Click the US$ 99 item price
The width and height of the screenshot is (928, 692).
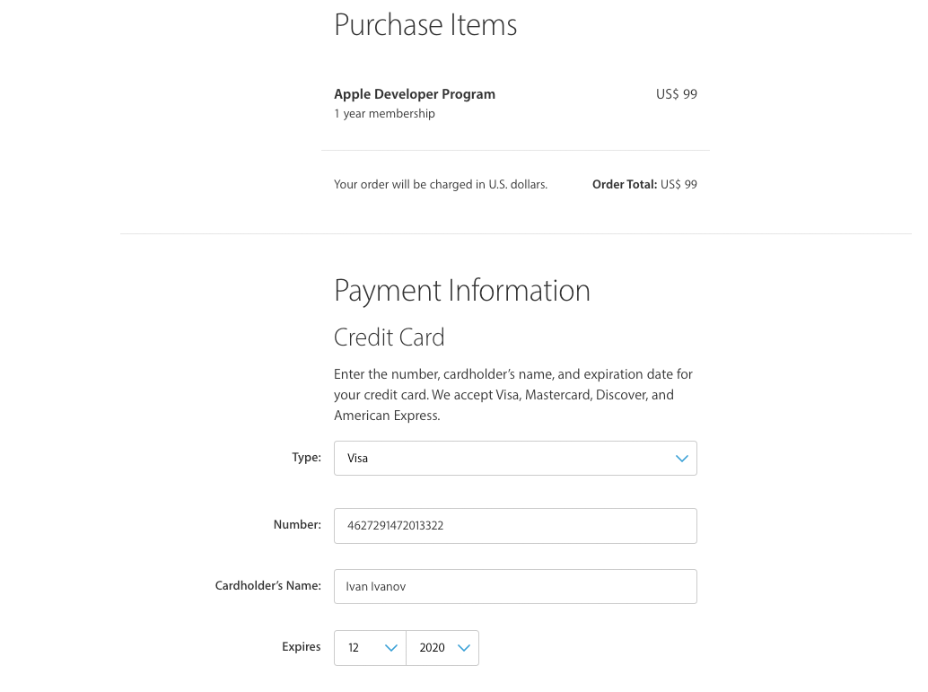pos(676,94)
